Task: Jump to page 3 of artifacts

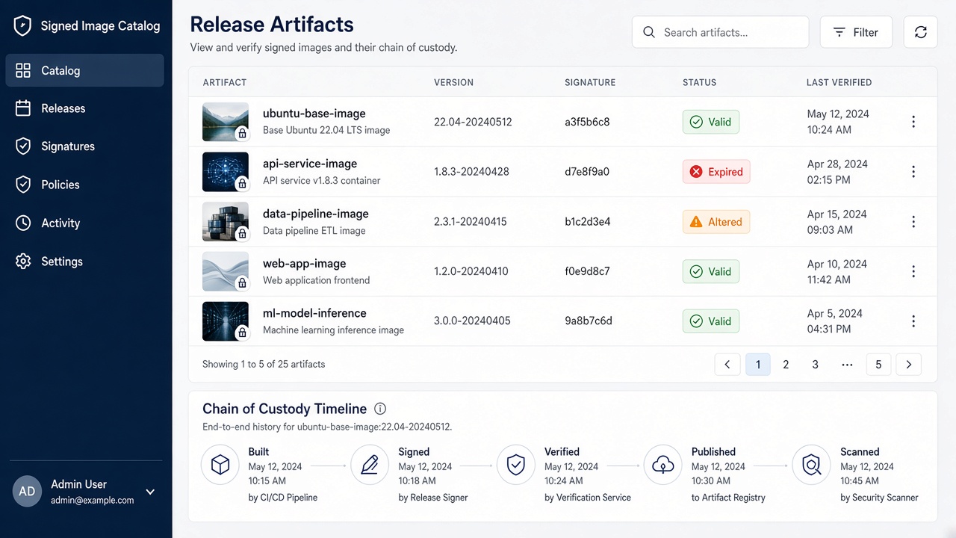Action: coord(815,365)
